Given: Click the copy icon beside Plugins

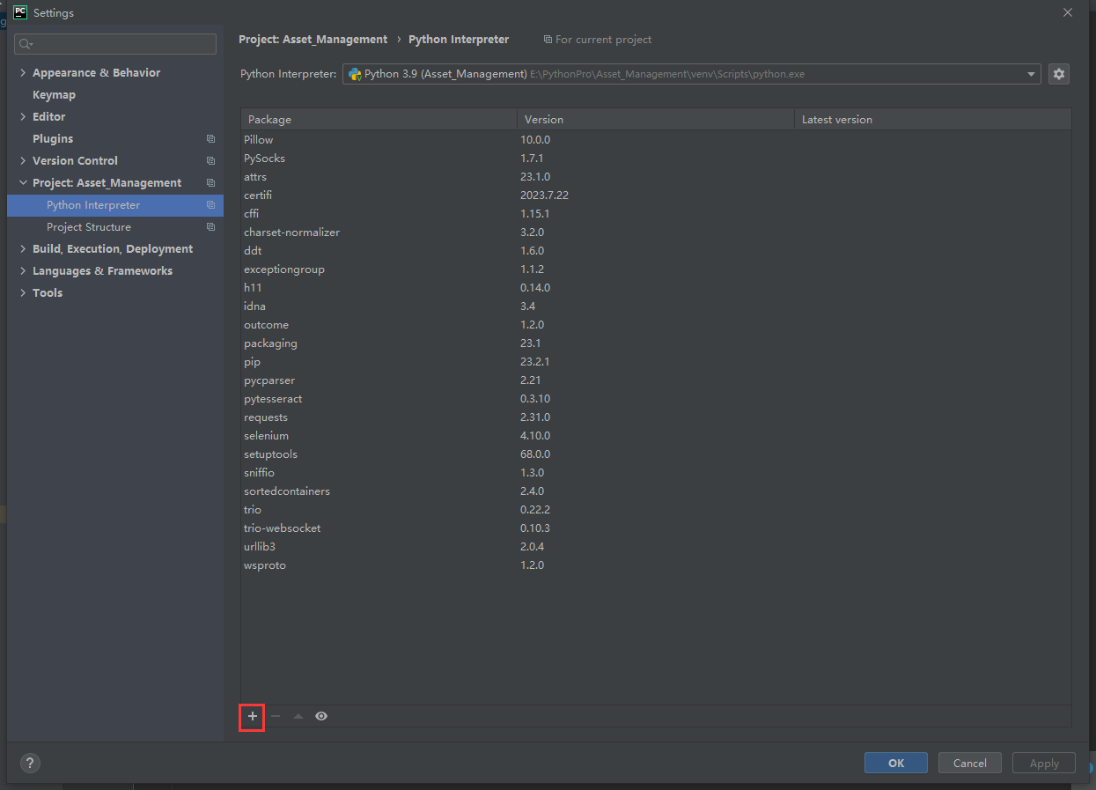Looking at the screenshot, I should click(210, 139).
